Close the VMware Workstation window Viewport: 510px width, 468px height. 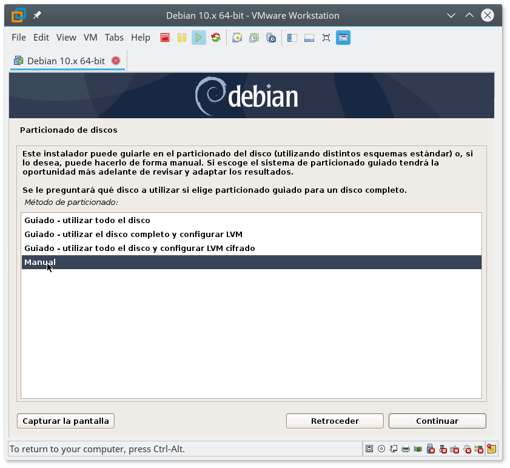(x=487, y=15)
